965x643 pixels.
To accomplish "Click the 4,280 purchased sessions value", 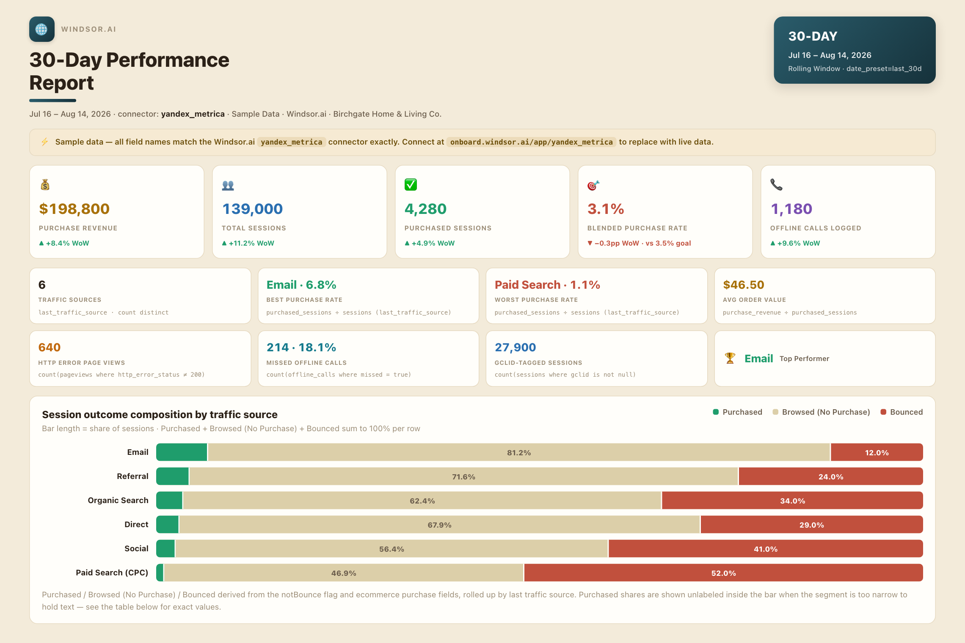I will [425, 209].
